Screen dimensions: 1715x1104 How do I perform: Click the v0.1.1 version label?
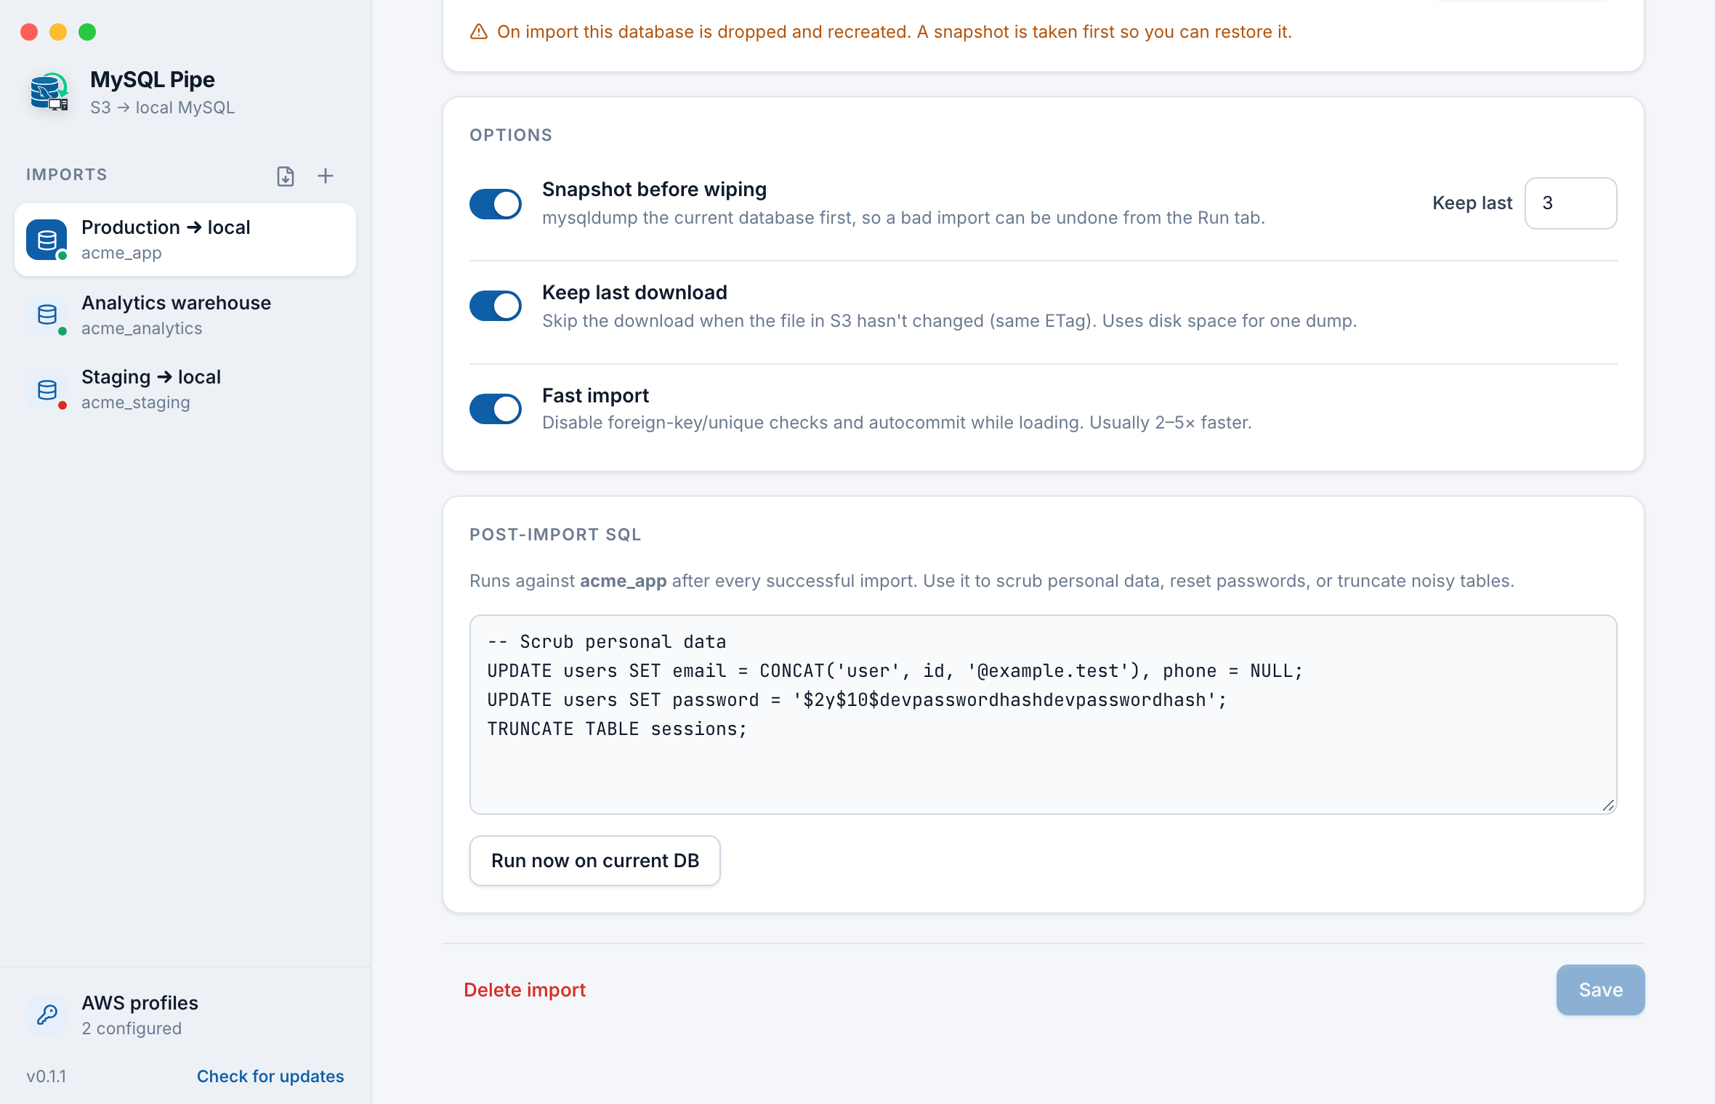(47, 1076)
